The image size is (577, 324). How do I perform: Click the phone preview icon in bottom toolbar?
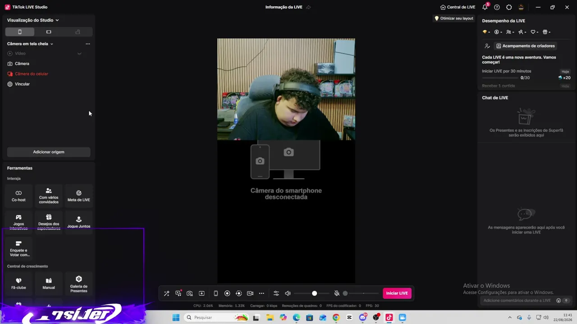pyautogui.click(x=215, y=293)
